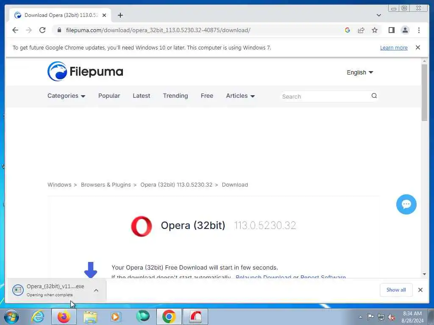This screenshot has height=325, width=434.
Task: Open Windows Media Player from taskbar
Action: (116, 317)
